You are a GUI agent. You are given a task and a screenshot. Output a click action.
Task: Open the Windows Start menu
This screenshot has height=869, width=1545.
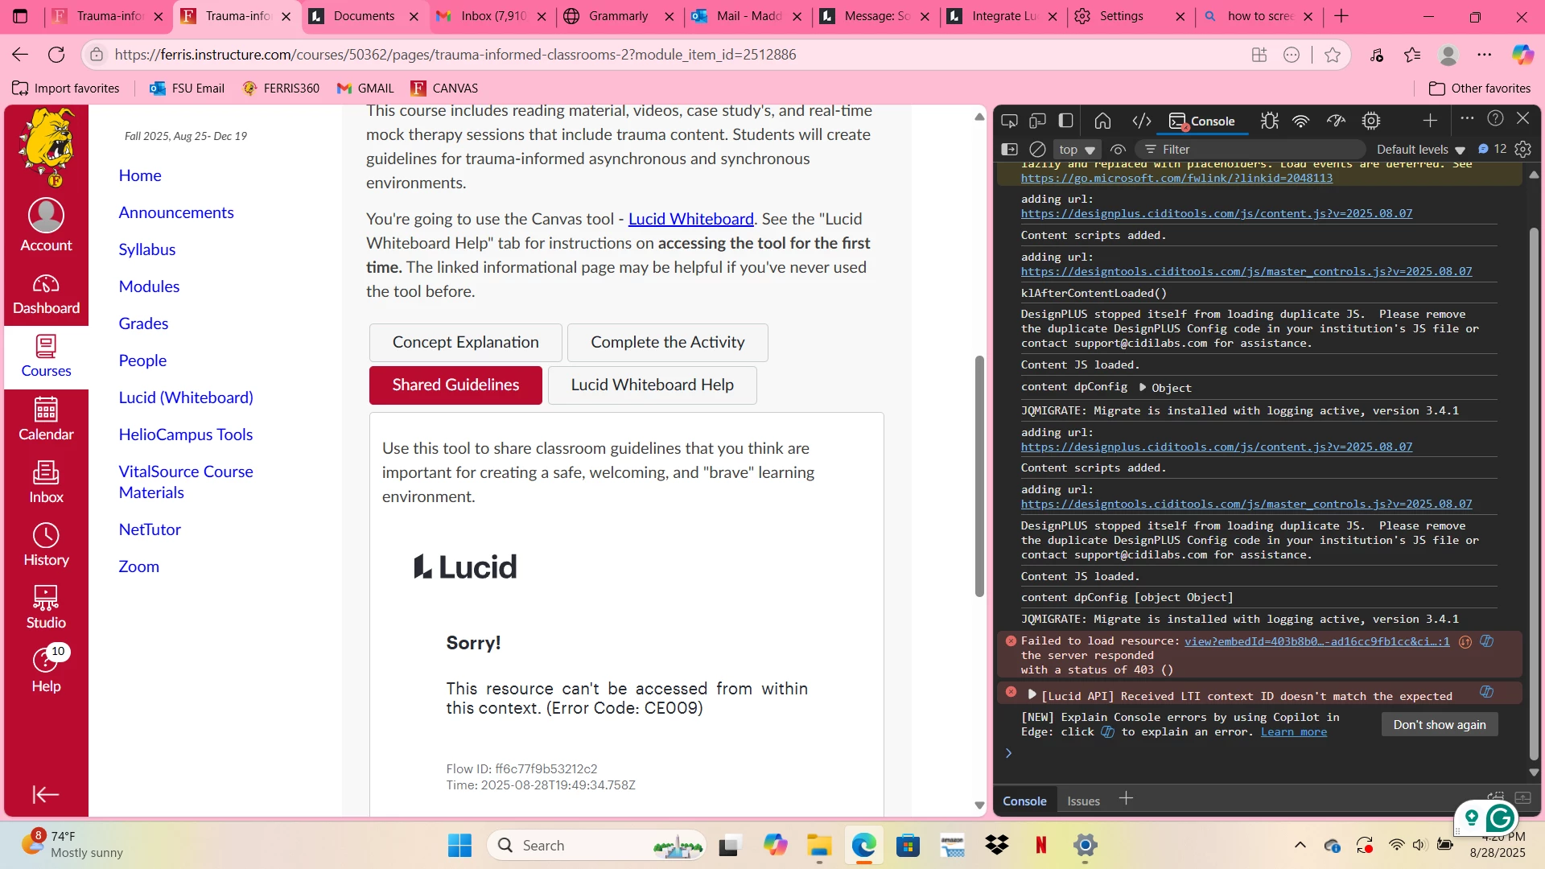(459, 846)
